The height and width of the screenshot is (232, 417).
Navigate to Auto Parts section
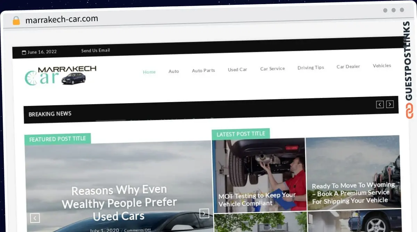203,70
